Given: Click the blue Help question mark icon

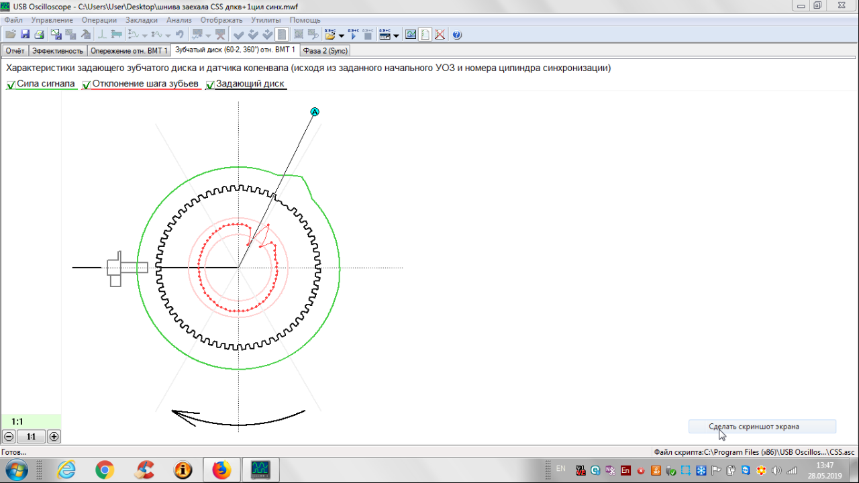Looking at the screenshot, I should point(457,34).
